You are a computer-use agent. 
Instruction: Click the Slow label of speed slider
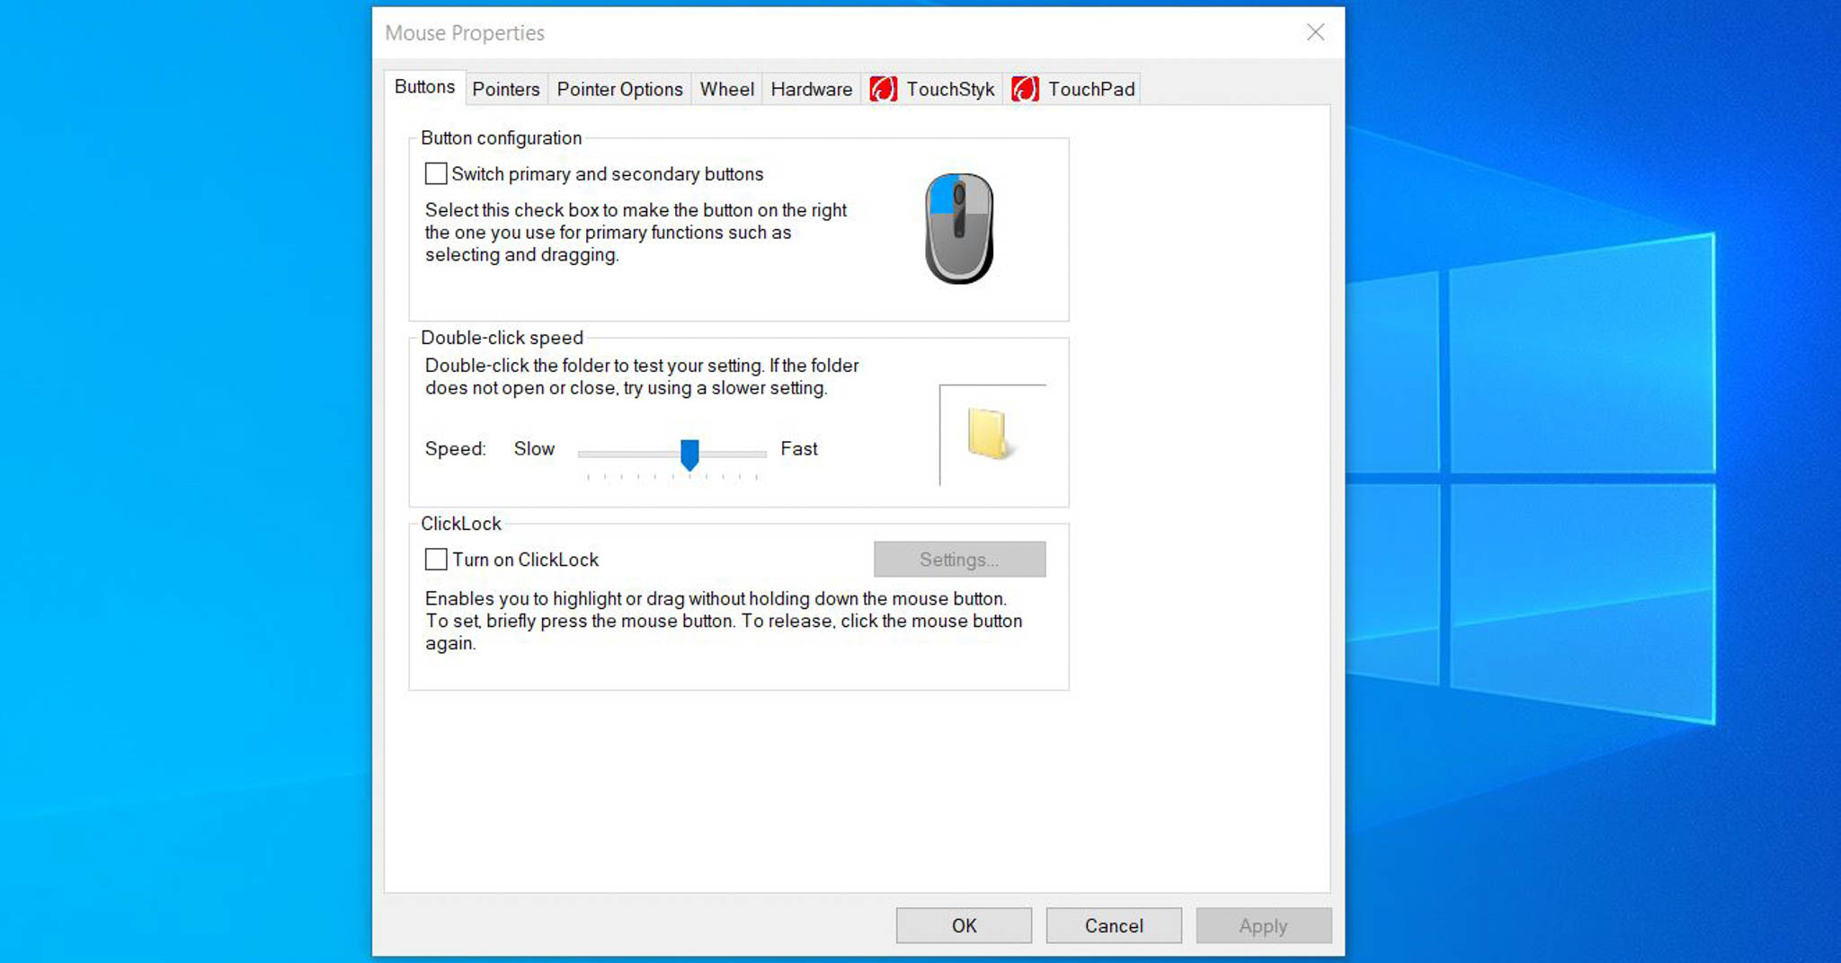(534, 448)
